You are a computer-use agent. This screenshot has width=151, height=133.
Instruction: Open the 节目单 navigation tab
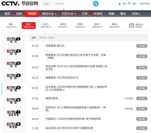(32, 14)
